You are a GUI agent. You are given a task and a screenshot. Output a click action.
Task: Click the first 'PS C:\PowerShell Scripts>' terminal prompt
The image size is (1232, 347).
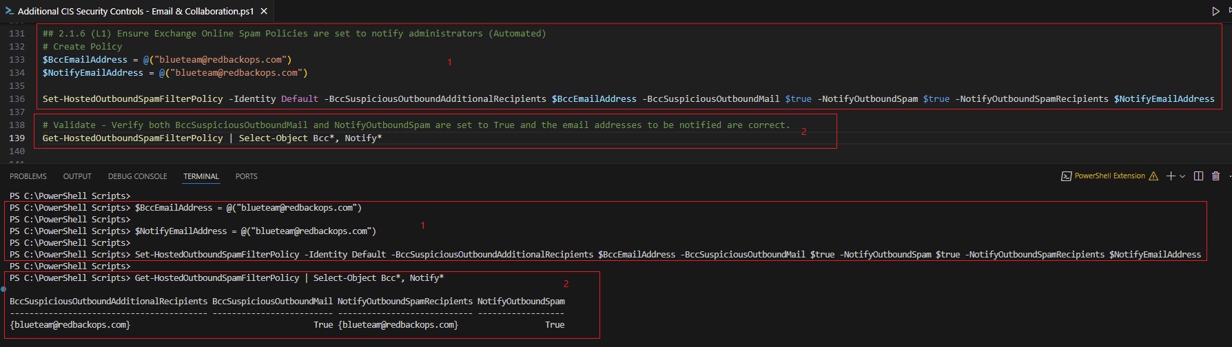pos(70,196)
